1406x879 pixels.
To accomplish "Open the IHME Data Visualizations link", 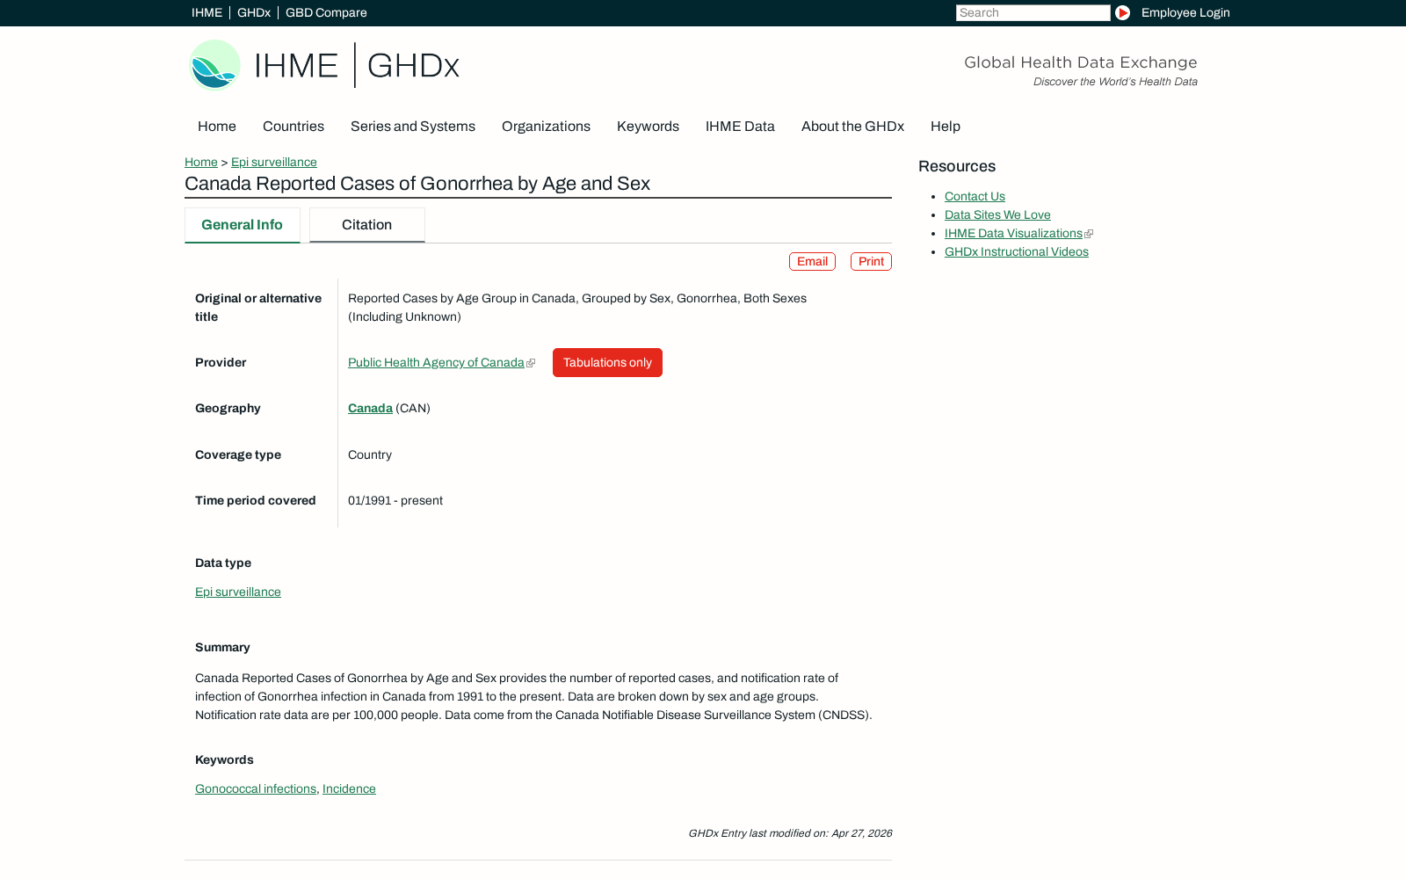I will 1013,234.
